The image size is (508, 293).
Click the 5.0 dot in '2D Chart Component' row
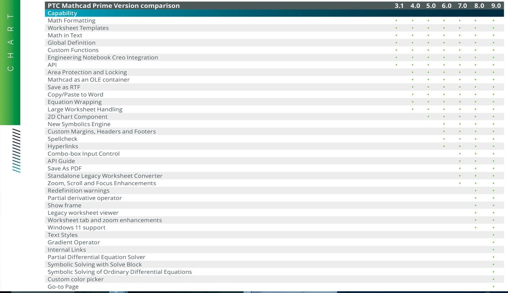[429, 117]
